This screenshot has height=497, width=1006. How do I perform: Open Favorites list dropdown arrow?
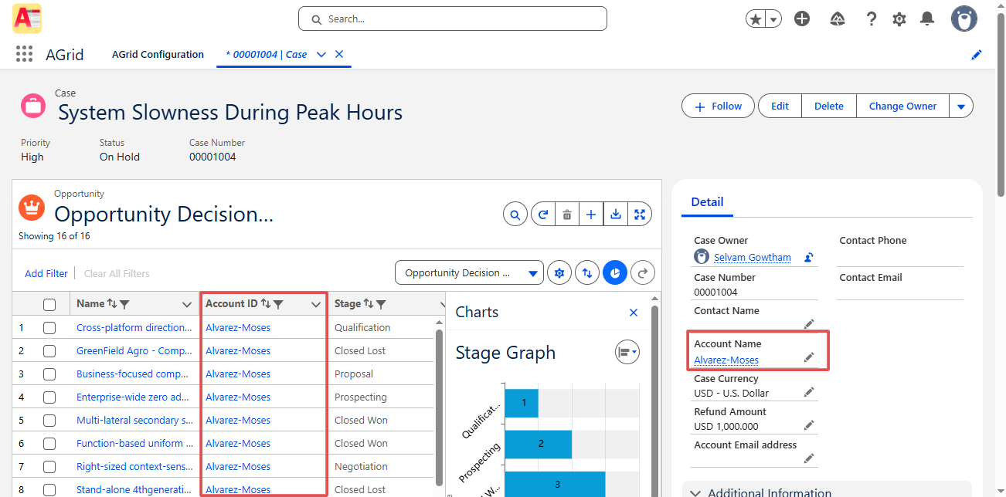tap(773, 19)
